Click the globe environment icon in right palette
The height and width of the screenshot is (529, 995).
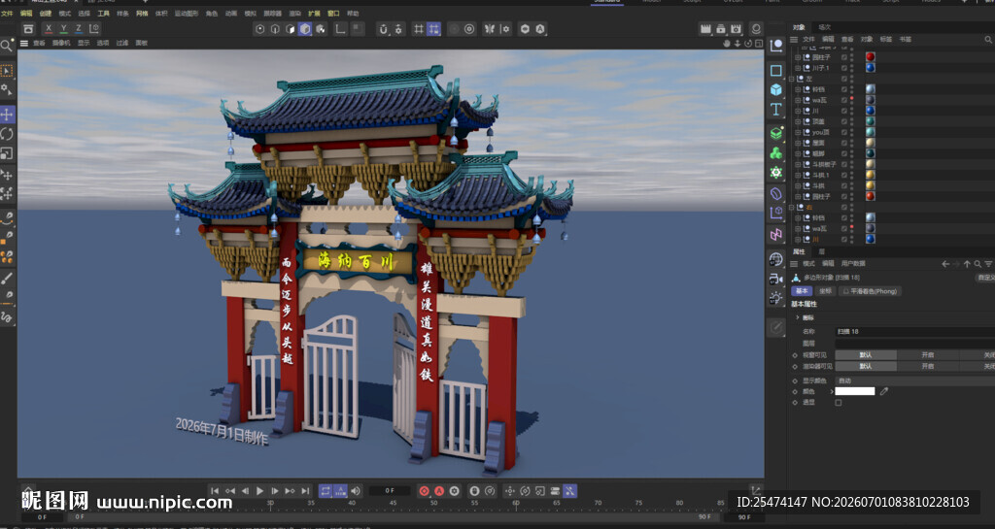pyautogui.click(x=775, y=259)
